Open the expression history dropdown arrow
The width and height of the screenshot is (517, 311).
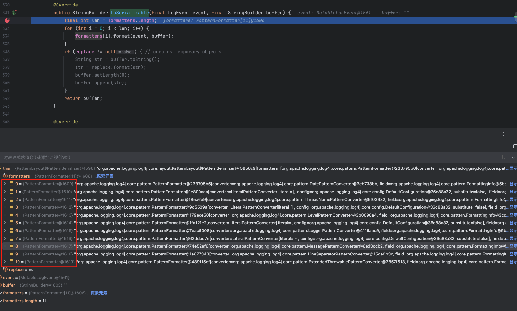[x=513, y=158]
